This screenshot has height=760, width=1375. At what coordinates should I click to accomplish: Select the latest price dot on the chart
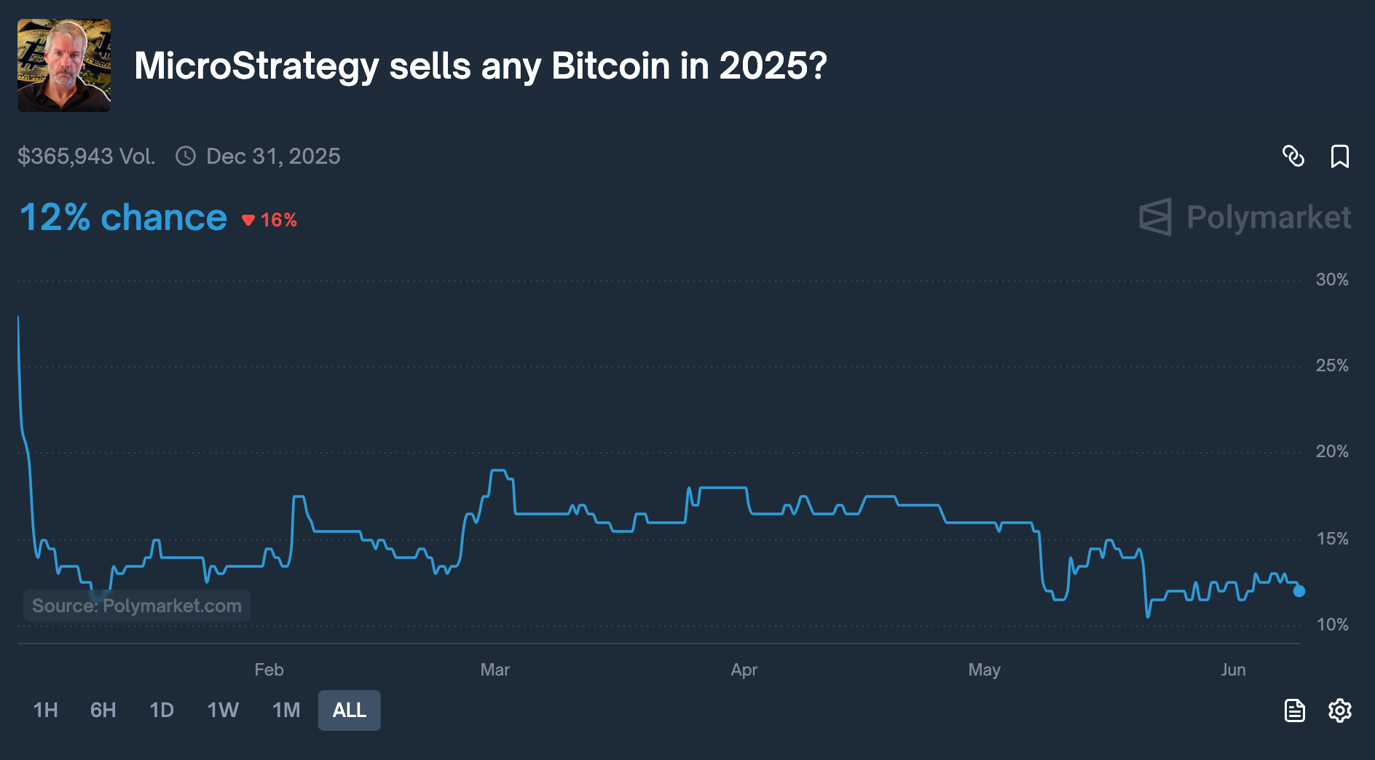pyautogui.click(x=1299, y=593)
